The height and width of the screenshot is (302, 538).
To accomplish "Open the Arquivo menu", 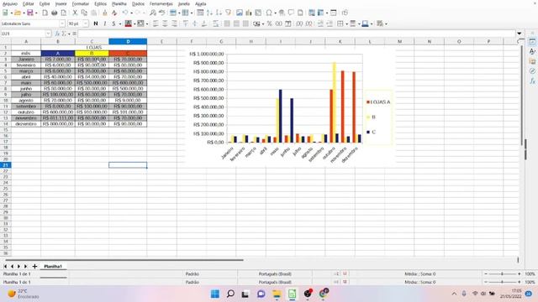I will (10, 3).
